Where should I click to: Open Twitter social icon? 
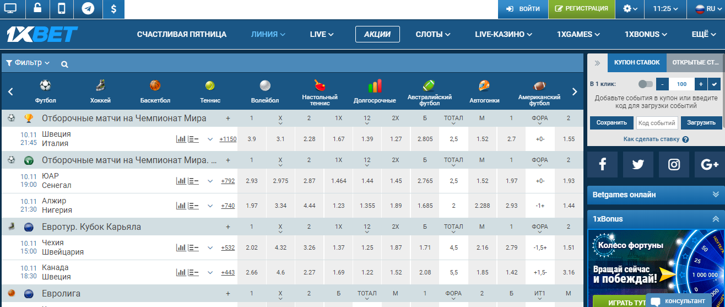(x=638, y=164)
